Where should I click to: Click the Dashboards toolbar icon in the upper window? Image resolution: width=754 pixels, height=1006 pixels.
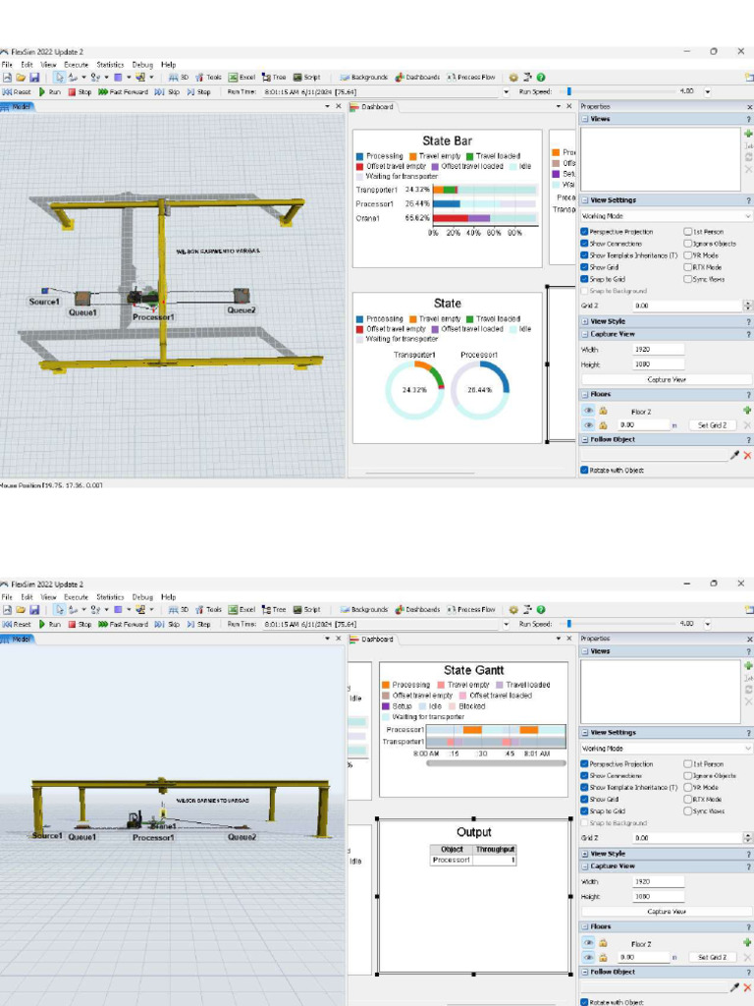(x=417, y=77)
